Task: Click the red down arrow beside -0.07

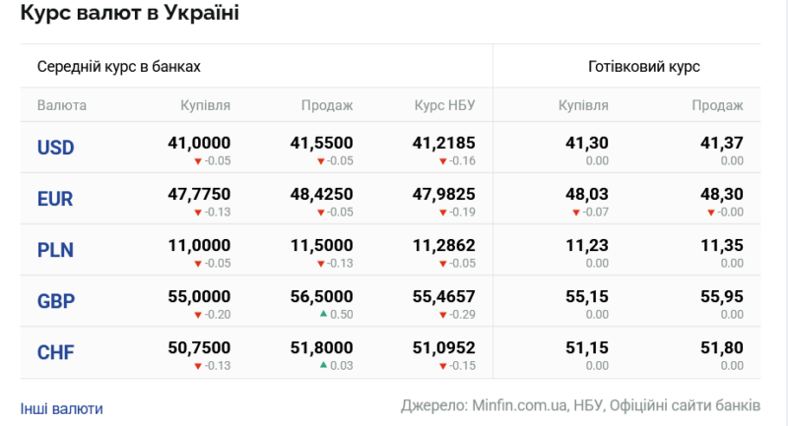Action: pyautogui.click(x=576, y=212)
